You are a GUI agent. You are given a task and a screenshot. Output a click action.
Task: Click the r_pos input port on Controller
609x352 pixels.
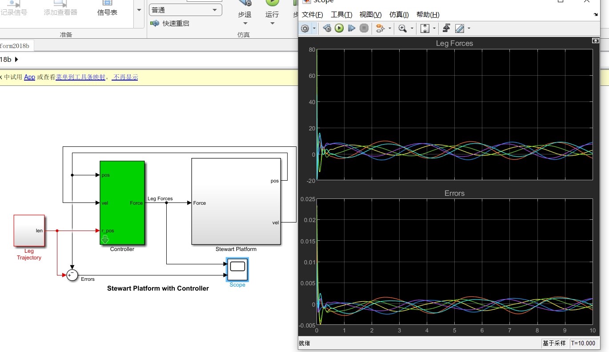pyautogui.click(x=108, y=231)
